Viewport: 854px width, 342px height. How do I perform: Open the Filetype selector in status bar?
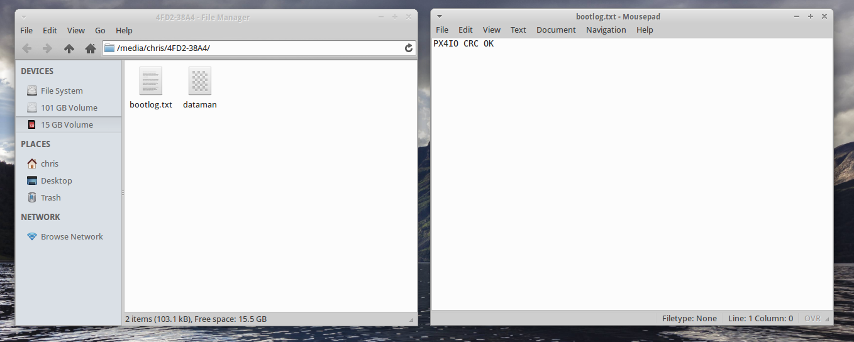[689, 319]
